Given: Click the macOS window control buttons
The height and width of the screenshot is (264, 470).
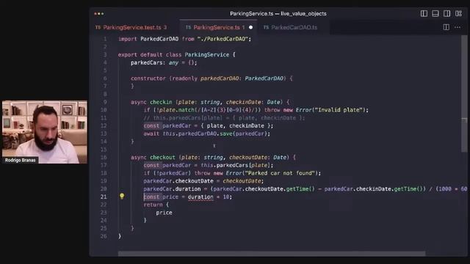Looking at the screenshot, I should (99, 14).
